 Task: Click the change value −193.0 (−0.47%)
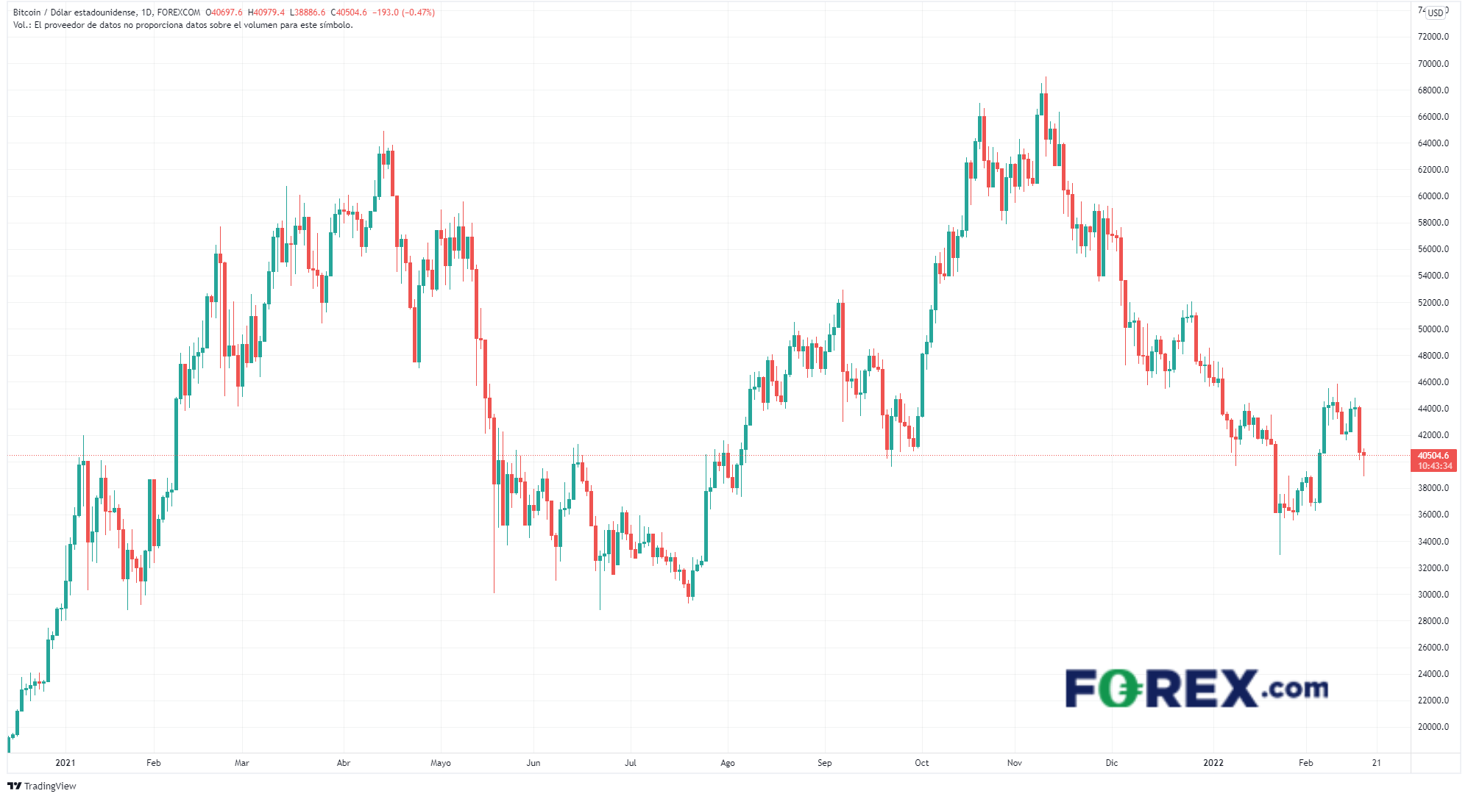(x=403, y=12)
